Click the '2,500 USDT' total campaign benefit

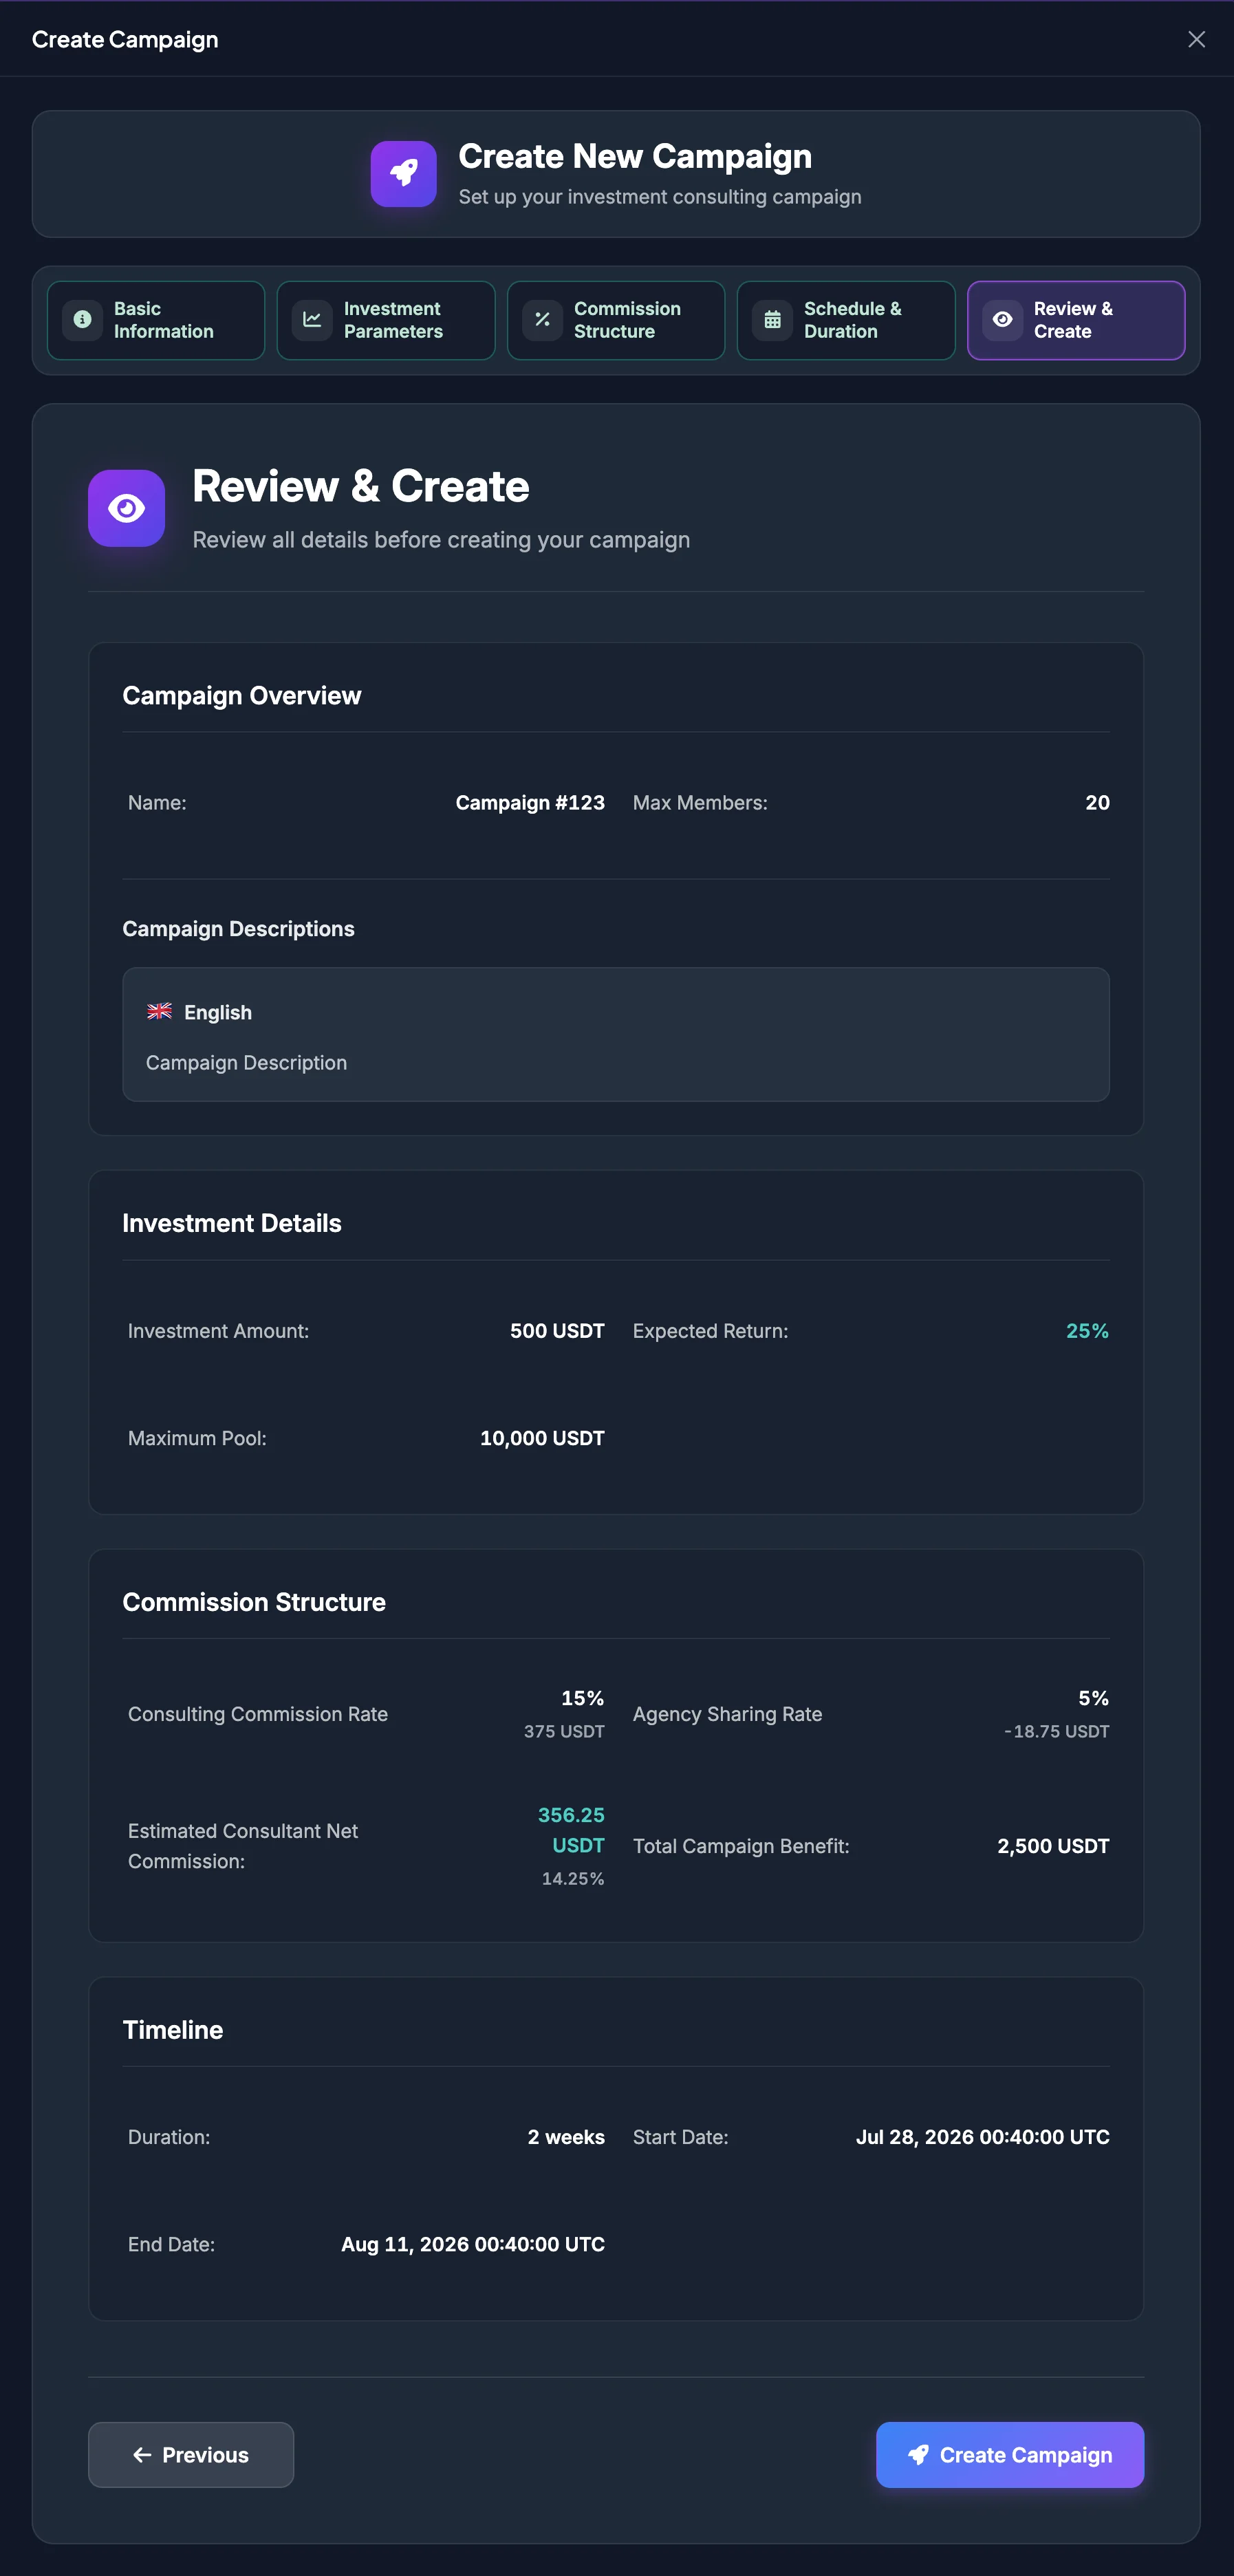[x=1053, y=1846]
